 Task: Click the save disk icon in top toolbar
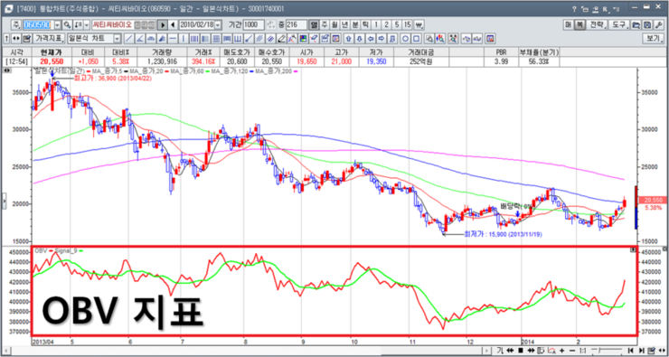[646, 24]
